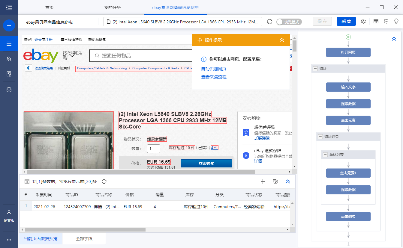Click the 保存 button
403x248 pixels.
(x=322, y=22)
